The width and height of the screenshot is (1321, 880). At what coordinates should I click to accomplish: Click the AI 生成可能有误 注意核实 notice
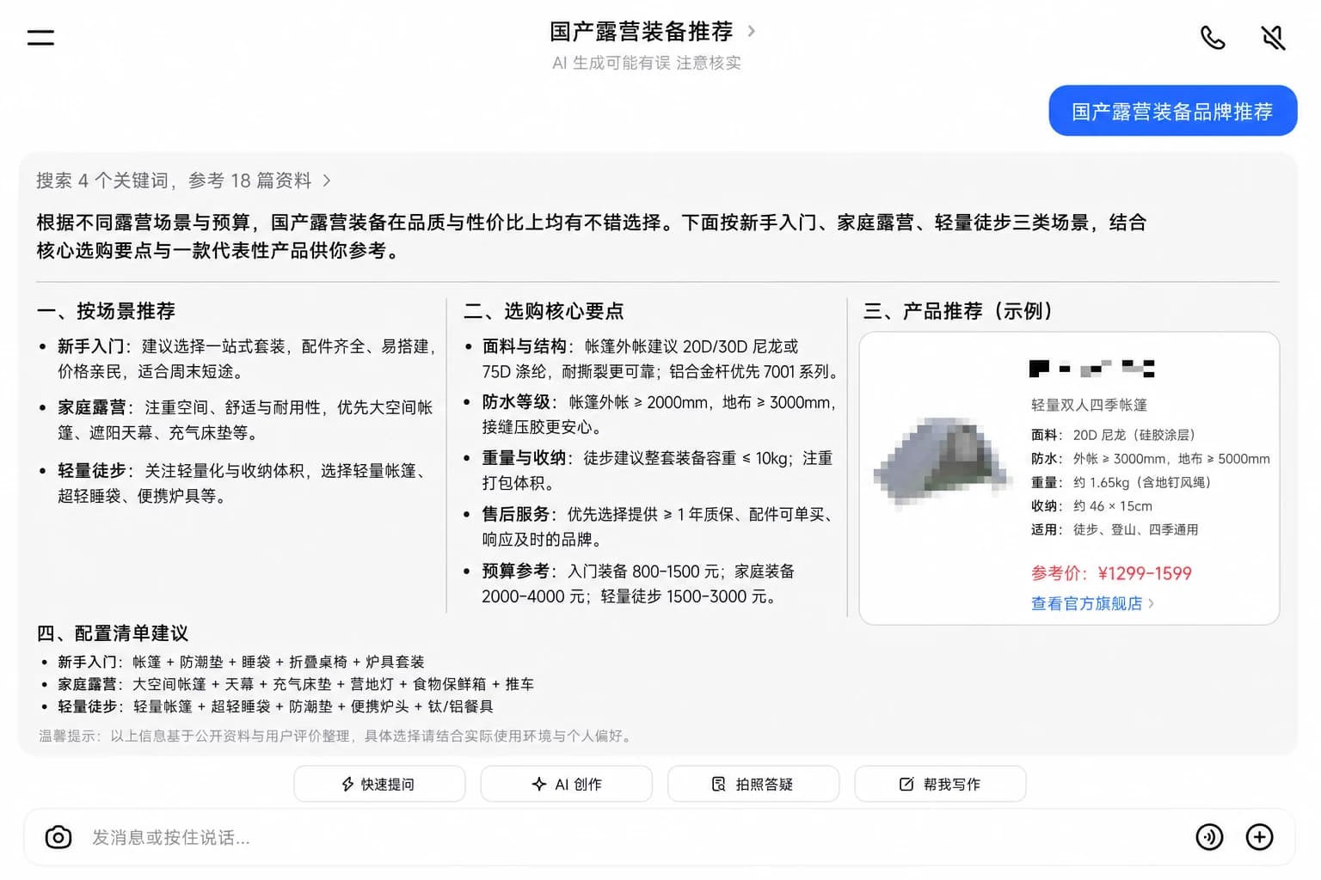(647, 63)
